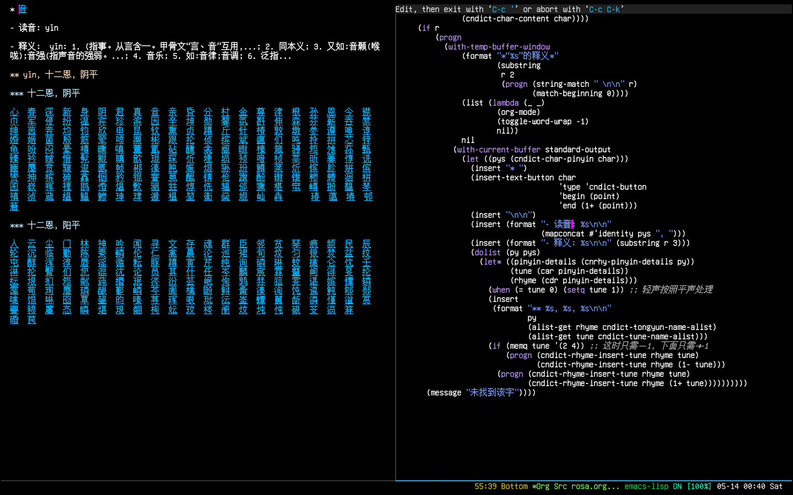Place cursor on 'with-current-buffer' in code
793x495 pixels.
499,150
